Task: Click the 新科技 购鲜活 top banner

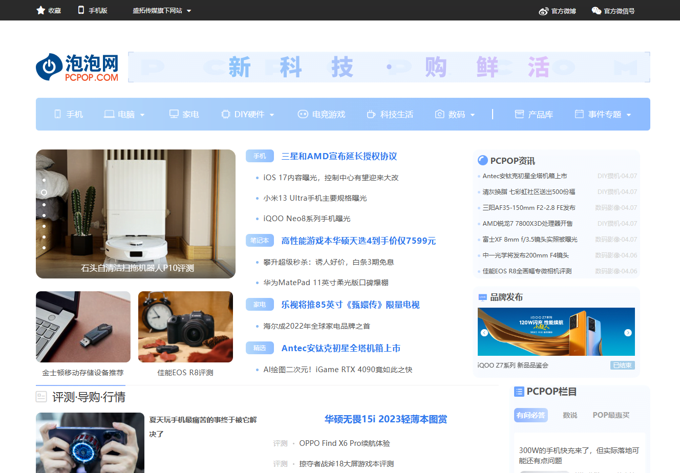Action: point(389,67)
